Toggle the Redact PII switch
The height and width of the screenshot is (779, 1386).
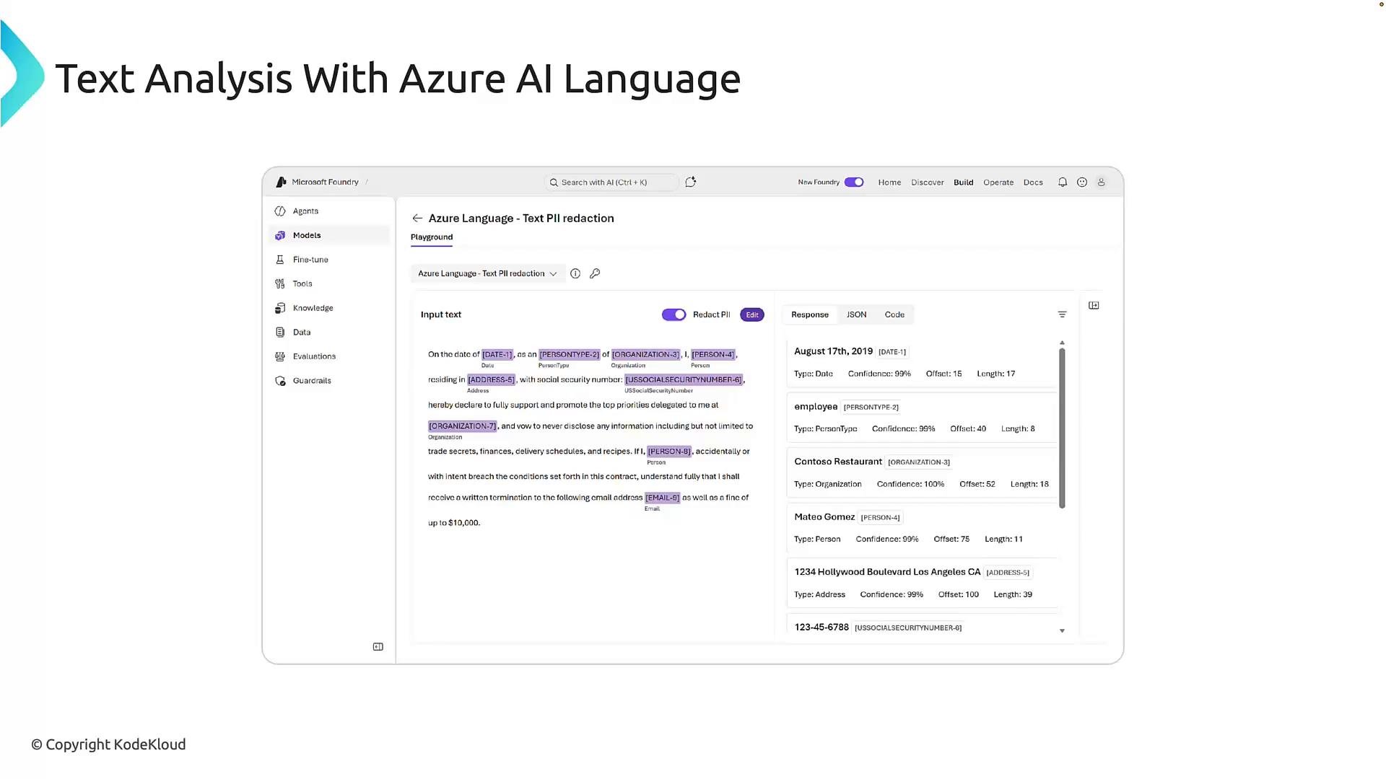click(674, 314)
